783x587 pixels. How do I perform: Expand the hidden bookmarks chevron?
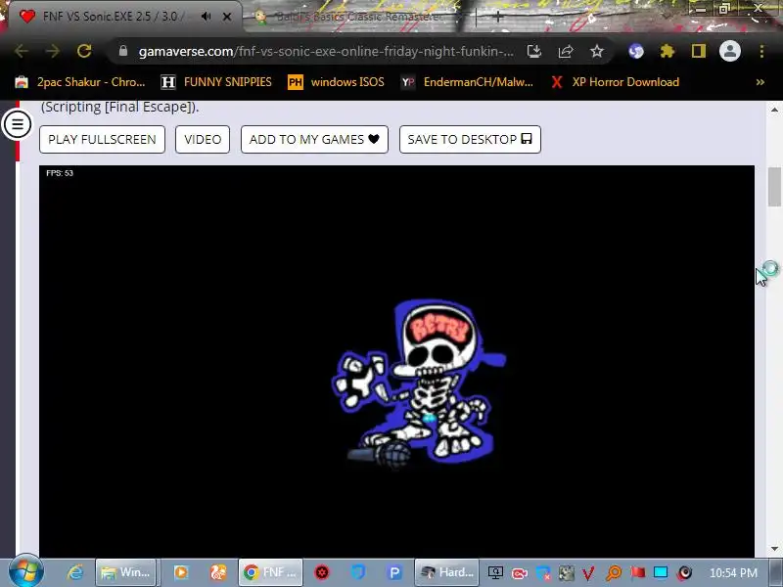(760, 82)
